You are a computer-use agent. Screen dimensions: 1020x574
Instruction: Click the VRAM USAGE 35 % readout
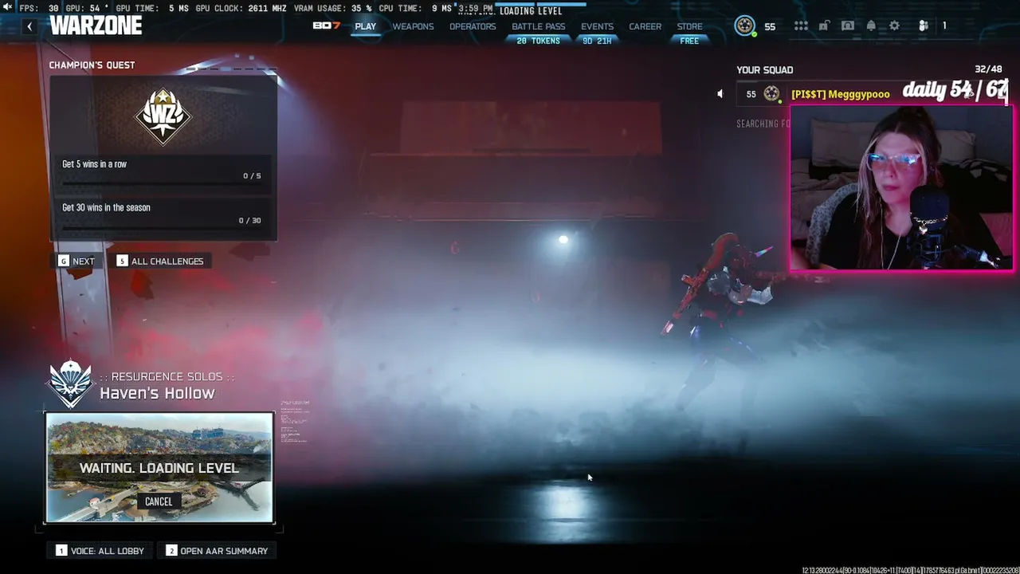point(332,9)
